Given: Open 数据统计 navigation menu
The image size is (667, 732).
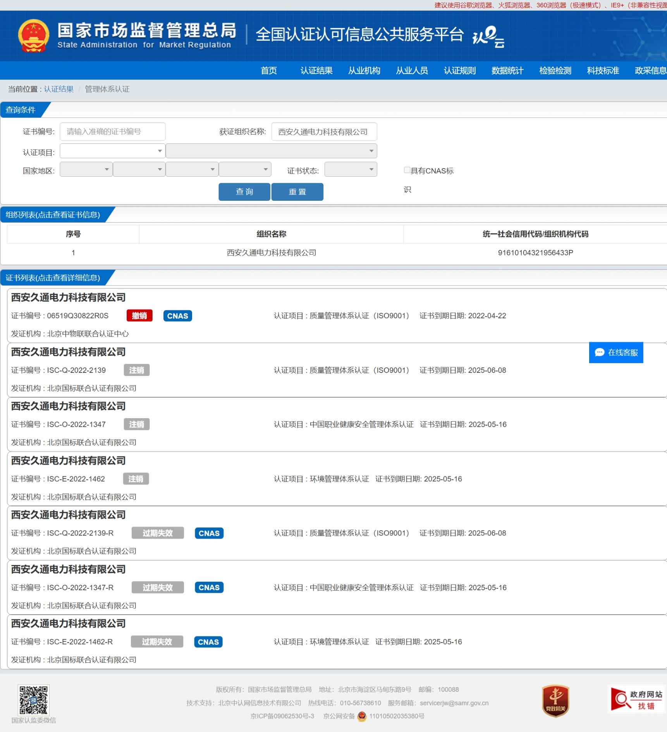Looking at the screenshot, I should click(x=507, y=71).
